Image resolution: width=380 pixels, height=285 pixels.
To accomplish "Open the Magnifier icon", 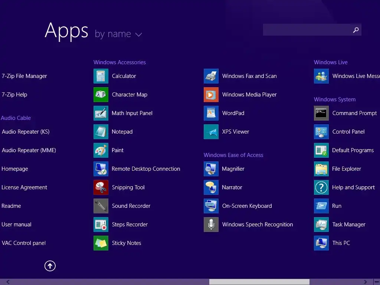I will tap(211, 169).
